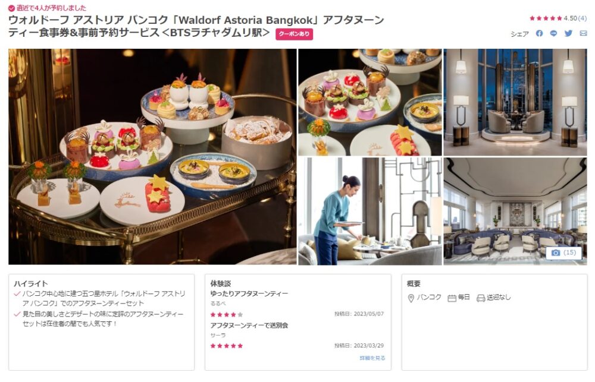This screenshot has width=595, height=382.
Task: Open the main afternoon tea trolley photo
Action: coord(152,156)
